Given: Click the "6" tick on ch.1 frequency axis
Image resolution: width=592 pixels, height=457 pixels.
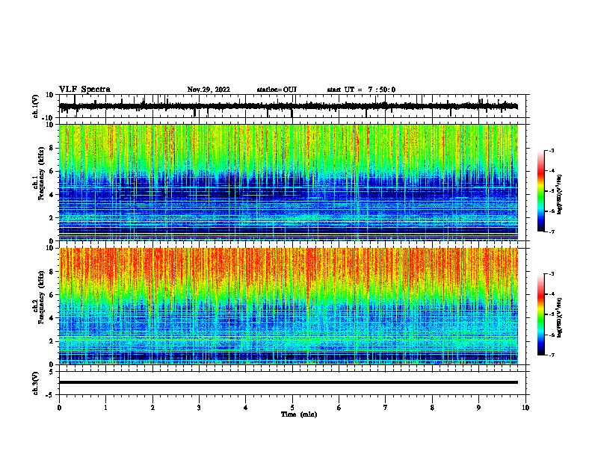Looking at the screenshot, I should (52, 171).
